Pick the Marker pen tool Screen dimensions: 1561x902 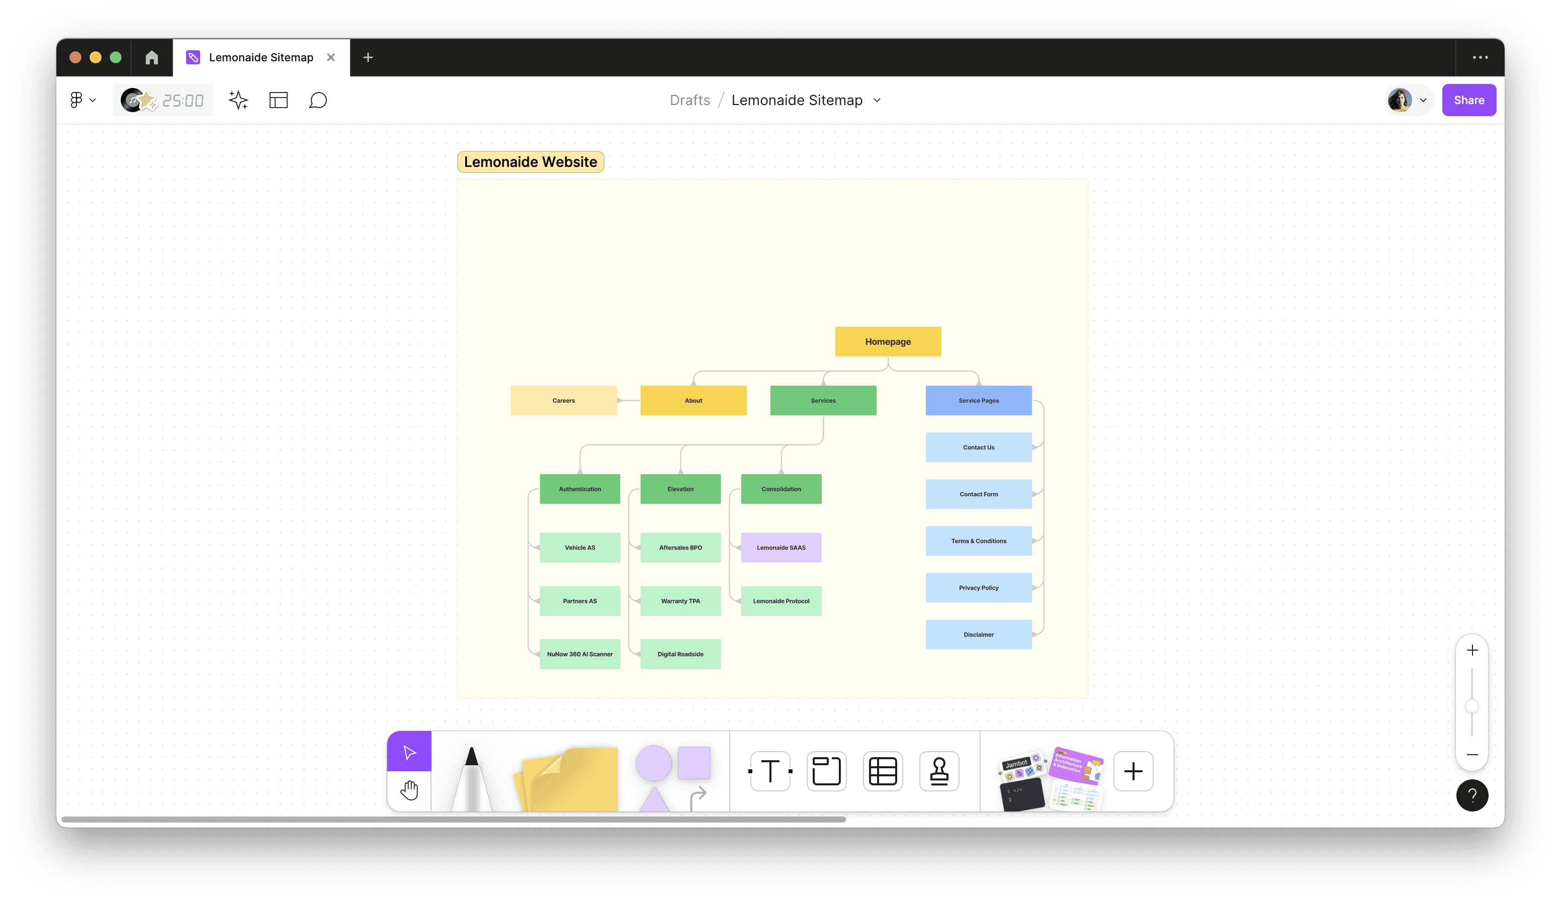[471, 778]
